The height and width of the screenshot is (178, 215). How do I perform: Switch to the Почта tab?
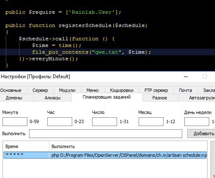point(186,90)
